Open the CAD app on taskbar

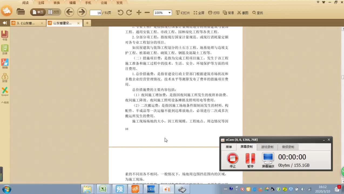click(x=151, y=189)
